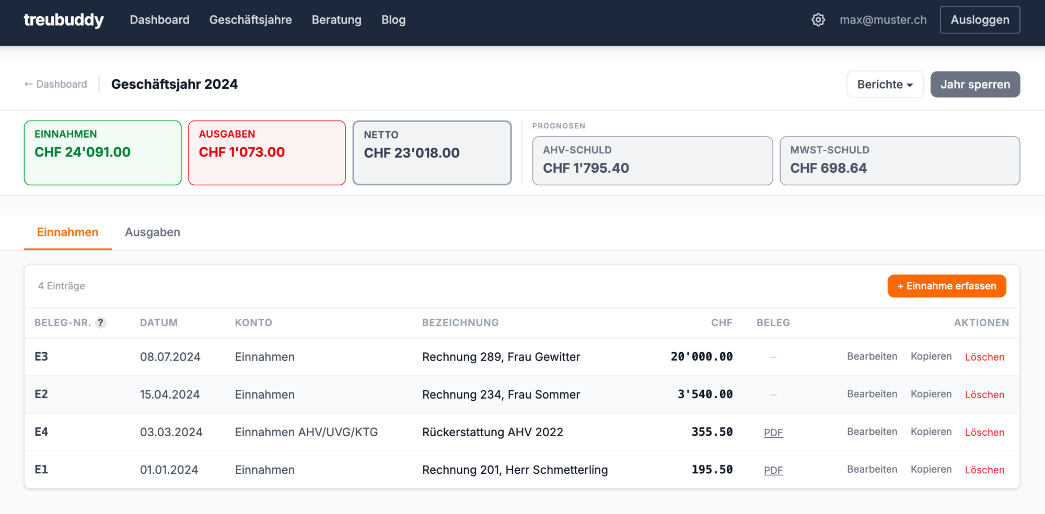Click the date 08.07.2024
Screen dimensions: 1045x514
click(x=170, y=357)
